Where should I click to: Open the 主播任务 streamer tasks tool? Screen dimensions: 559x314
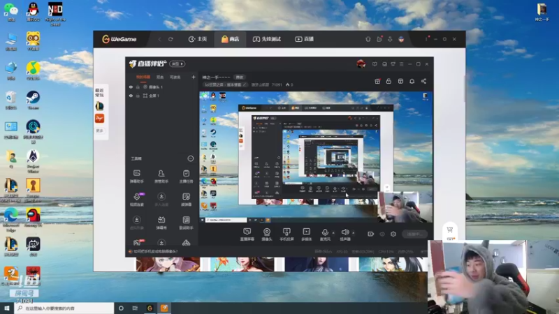pyautogui.click(x=186, y=177)
